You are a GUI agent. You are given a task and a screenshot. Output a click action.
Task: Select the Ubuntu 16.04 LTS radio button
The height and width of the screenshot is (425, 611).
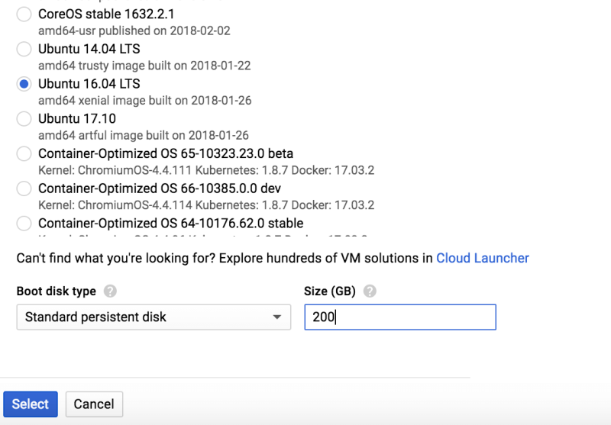pos(24,84)
